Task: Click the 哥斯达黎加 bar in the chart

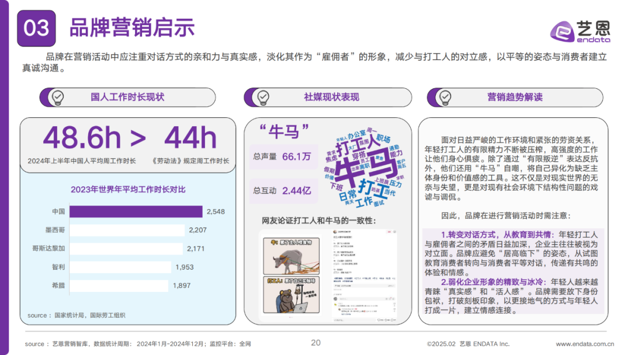Action: [x=126, y=249]
